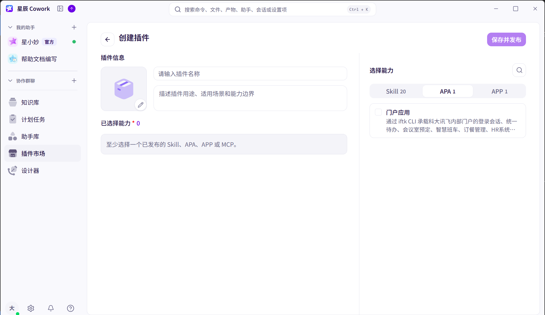Screen dimensions: 545x315
Task: Click the 星辰 Cowork app logo
Action: (x=9, y=9)
